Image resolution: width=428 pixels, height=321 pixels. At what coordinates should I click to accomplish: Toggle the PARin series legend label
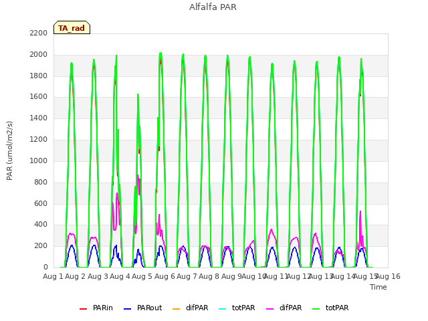tap(102, 308)
